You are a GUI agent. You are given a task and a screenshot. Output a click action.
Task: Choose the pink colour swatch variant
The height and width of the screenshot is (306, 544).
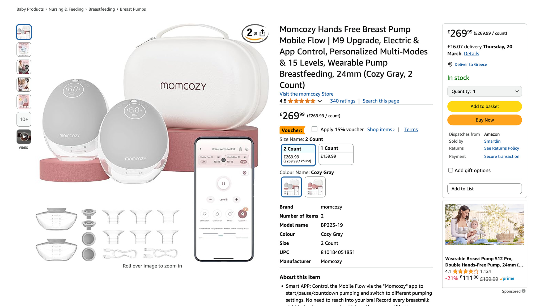tap(315, 187)
